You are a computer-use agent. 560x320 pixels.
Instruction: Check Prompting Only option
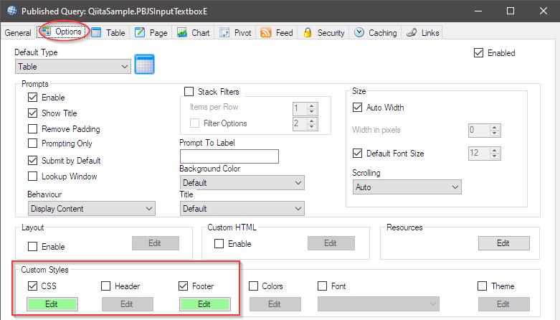tap(32, 143)
